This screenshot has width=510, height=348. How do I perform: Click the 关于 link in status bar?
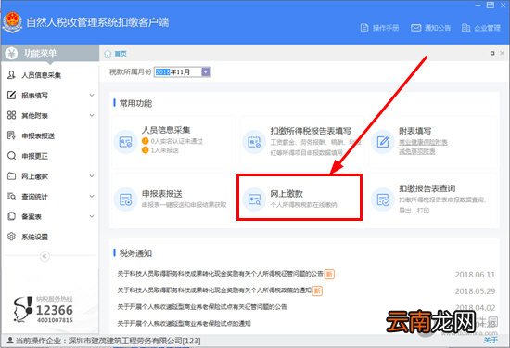coord(491,341)
